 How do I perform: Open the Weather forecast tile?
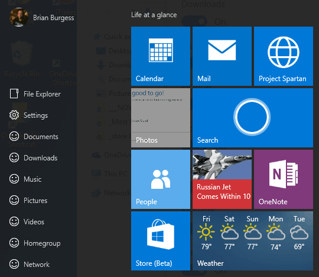(x=253, y=241)
